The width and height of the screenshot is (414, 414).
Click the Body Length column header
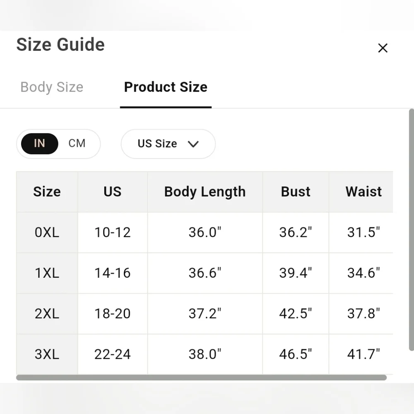point(205,192)
